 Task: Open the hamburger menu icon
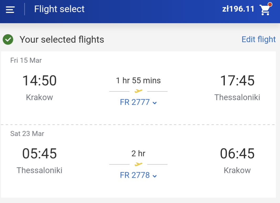click(10, 9)
